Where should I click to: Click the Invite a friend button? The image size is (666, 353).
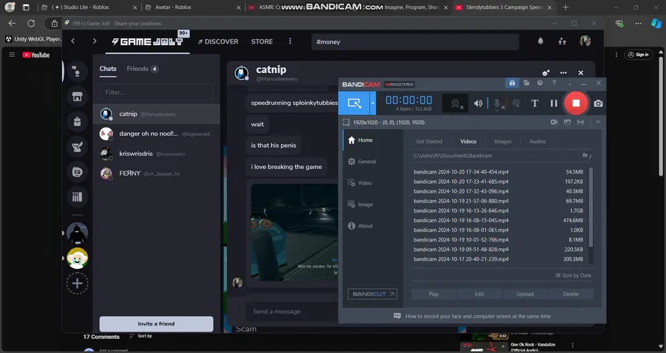(x=156, y=323)
